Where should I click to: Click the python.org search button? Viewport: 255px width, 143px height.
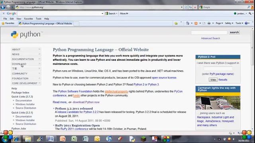click(x=234, y=32)
